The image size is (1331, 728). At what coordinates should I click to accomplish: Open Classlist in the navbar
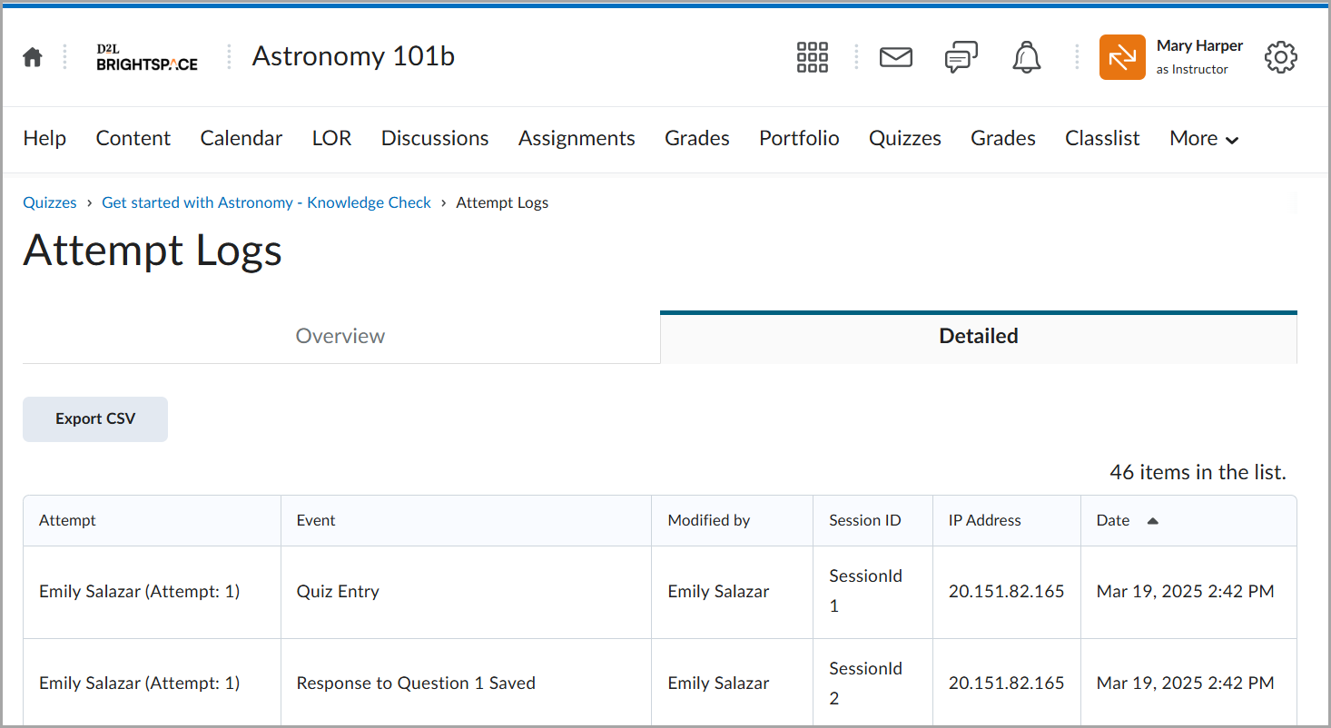pyautogui.click(x=1102, y=139)
